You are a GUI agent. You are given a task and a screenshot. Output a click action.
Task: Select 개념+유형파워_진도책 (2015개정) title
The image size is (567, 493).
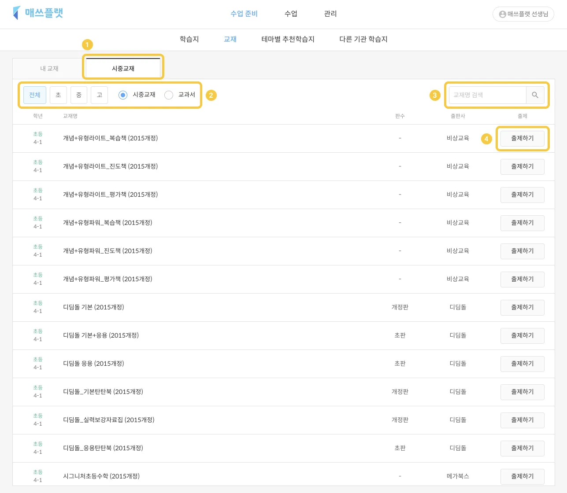(107, 251)
